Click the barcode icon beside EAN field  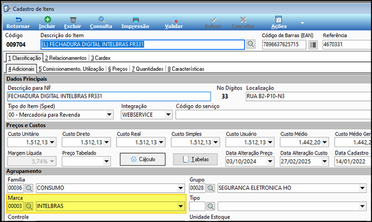(313, 44)
